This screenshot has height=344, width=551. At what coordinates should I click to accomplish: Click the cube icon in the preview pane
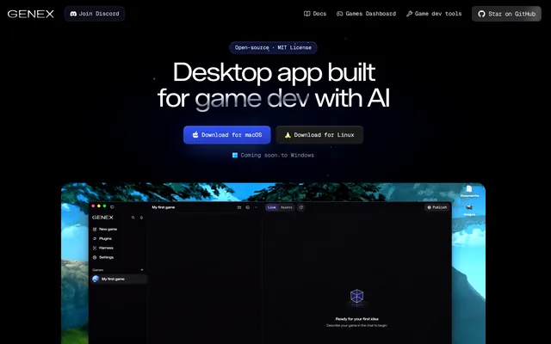coord(356,296)
